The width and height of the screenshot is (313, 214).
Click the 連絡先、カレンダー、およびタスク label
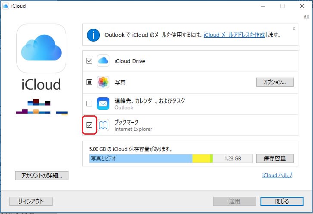[150, 101]
